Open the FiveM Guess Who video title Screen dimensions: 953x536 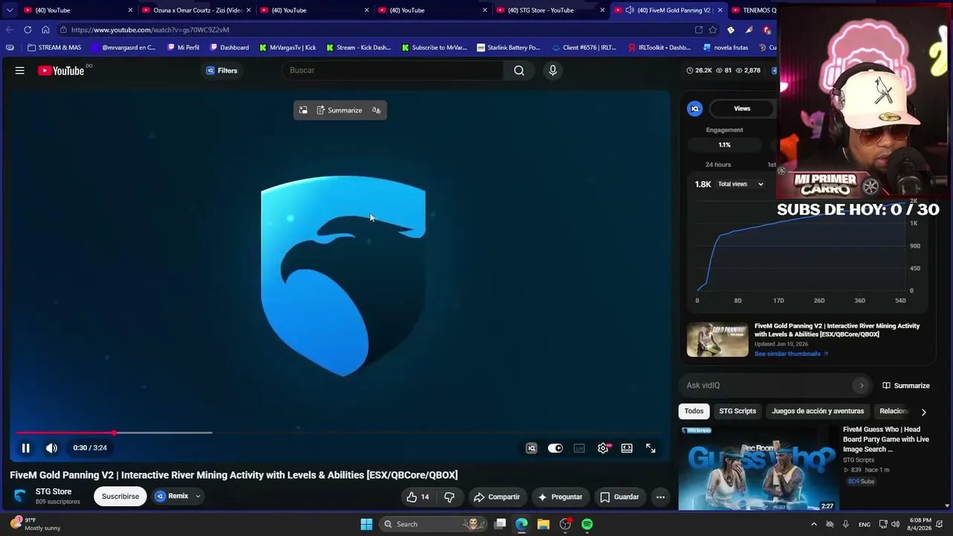(886, 439)
